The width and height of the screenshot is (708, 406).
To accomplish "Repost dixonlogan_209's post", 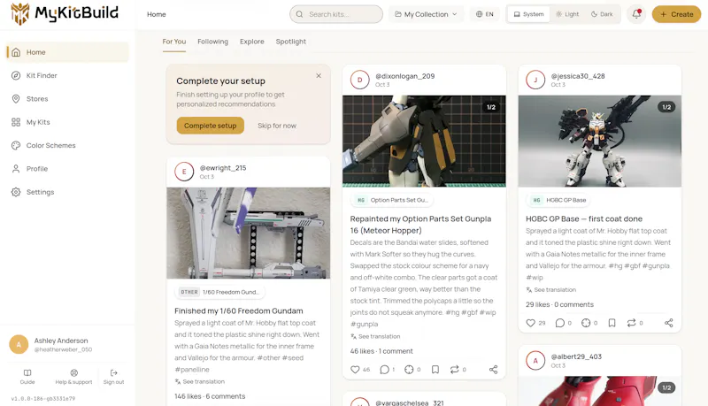I will [x=454, y=370].
